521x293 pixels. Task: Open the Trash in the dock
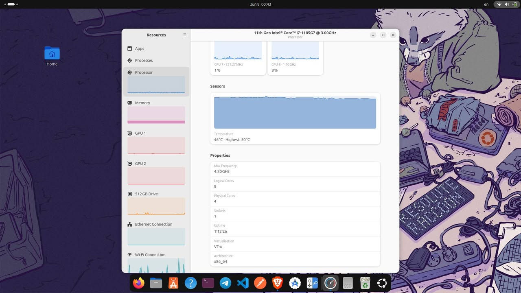[x=365, y=283]
